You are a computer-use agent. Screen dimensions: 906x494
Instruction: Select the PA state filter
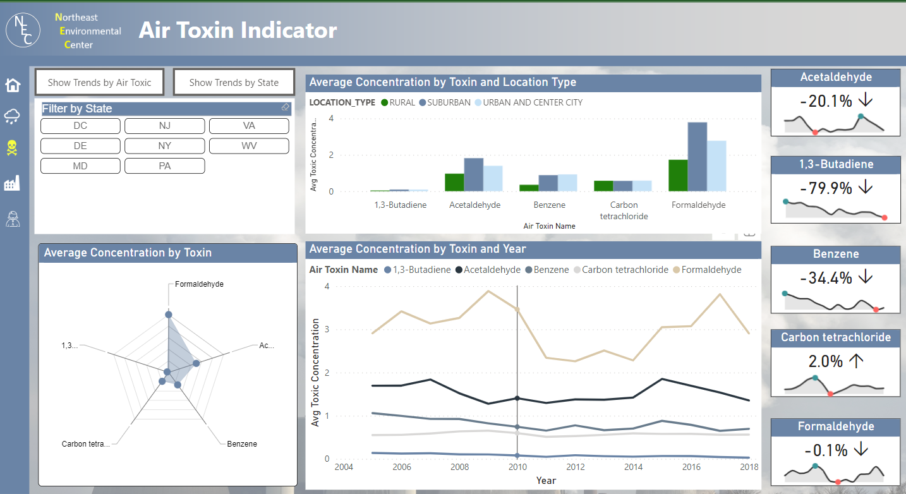click(164, 166)
